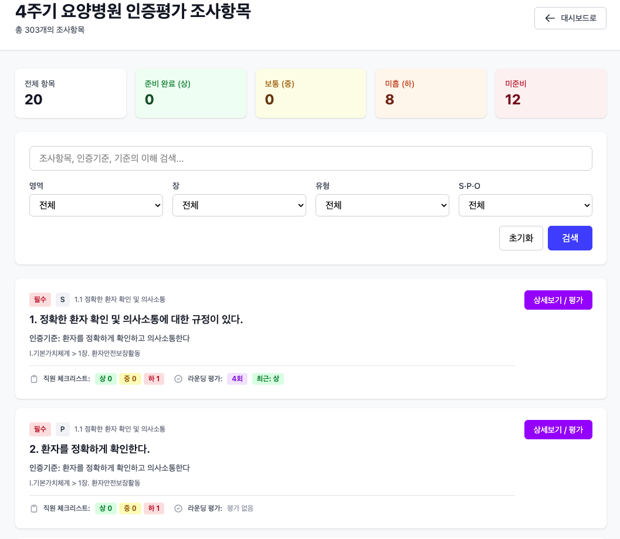Click 상세보기 / 평가 on the second item
This screenshot has height=539, width=620.
(x=558, y=429)
